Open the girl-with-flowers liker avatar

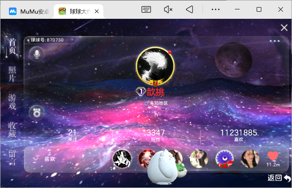(x=199, y=159)
